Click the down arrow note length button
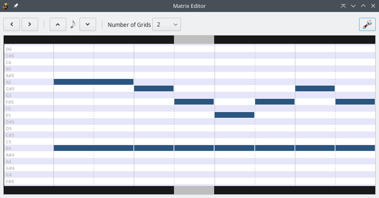The height and width of the screenshot is (198, 379). pos(87,24)
